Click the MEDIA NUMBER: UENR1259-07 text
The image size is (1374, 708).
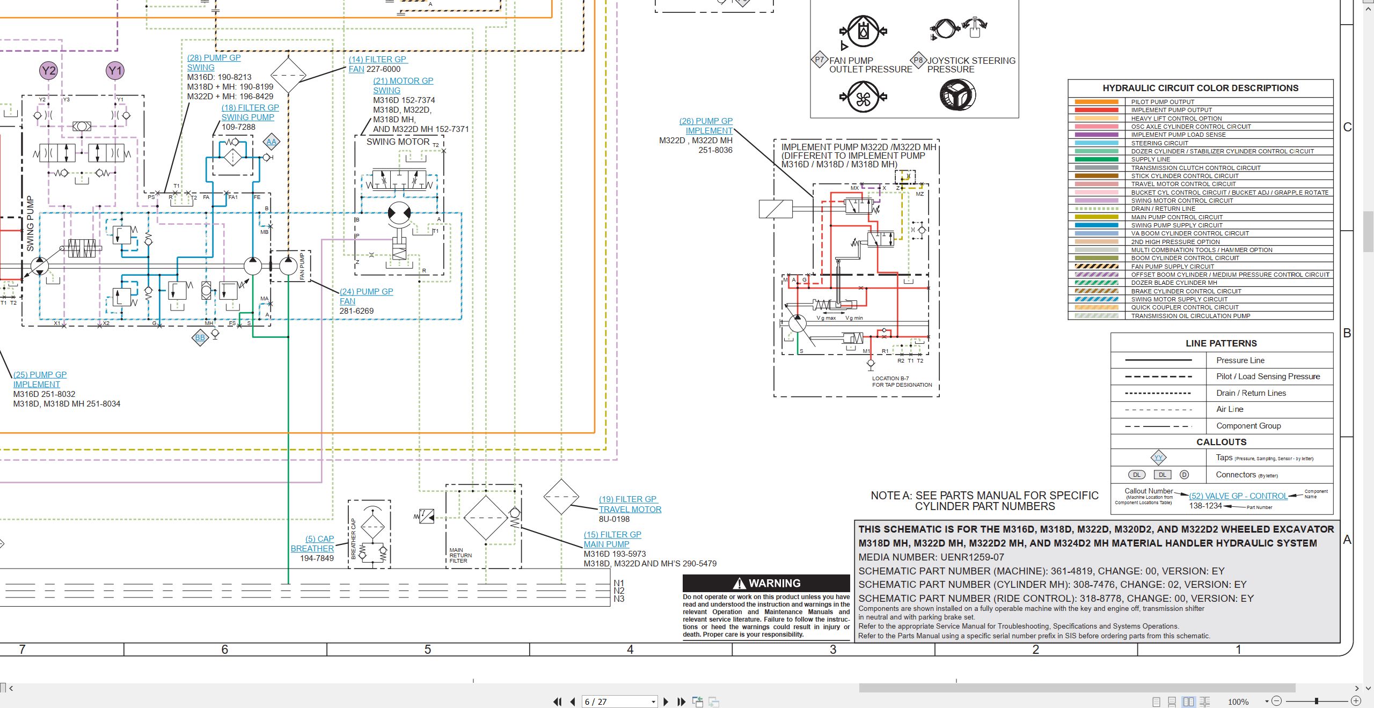click(931, 557)
